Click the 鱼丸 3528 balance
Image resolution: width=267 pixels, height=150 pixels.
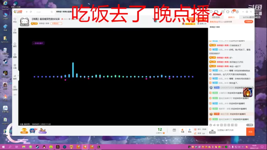(201, 129)
